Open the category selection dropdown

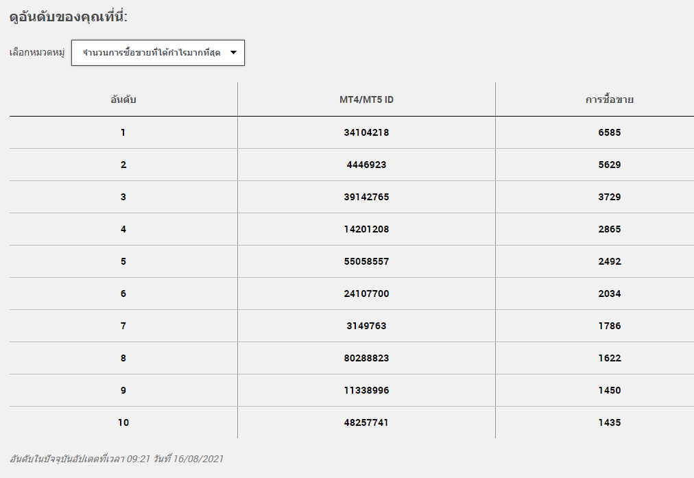click(x=158, y=53)
